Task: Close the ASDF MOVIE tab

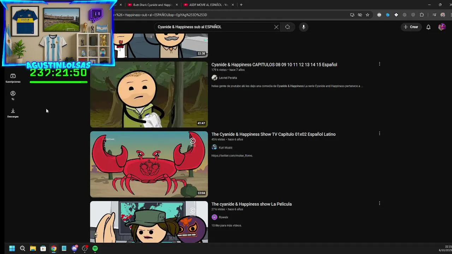Action: (233, 5)
